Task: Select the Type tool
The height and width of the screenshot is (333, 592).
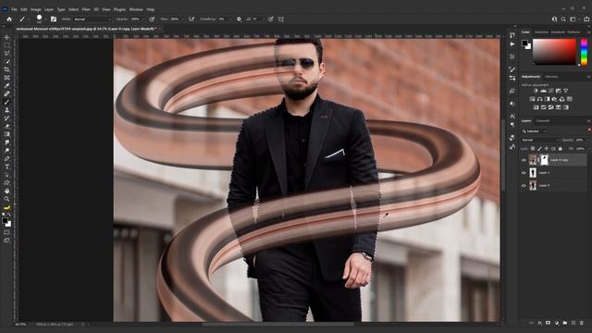Action: coord(6,166)
